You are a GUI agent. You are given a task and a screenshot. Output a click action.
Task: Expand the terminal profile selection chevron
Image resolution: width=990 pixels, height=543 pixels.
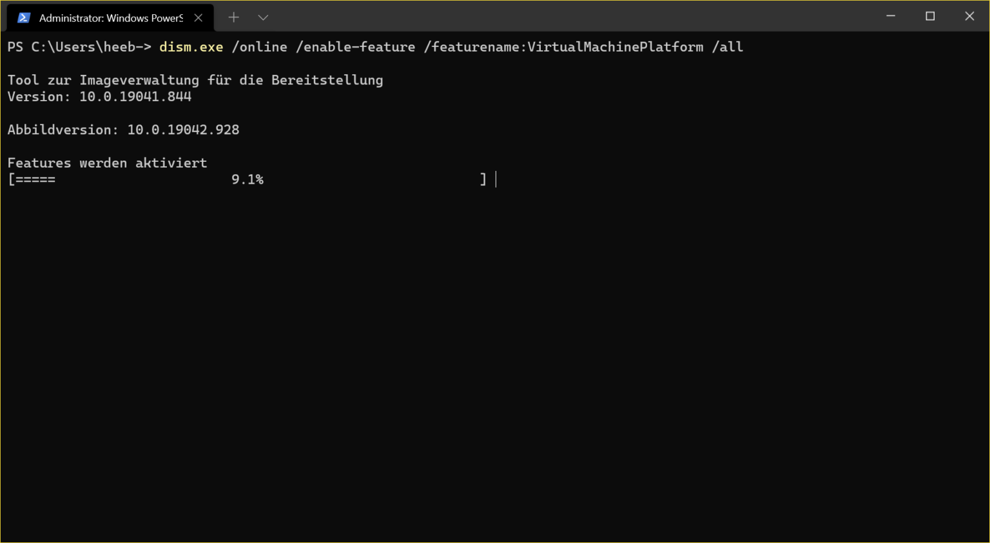[x=262, y=18]
